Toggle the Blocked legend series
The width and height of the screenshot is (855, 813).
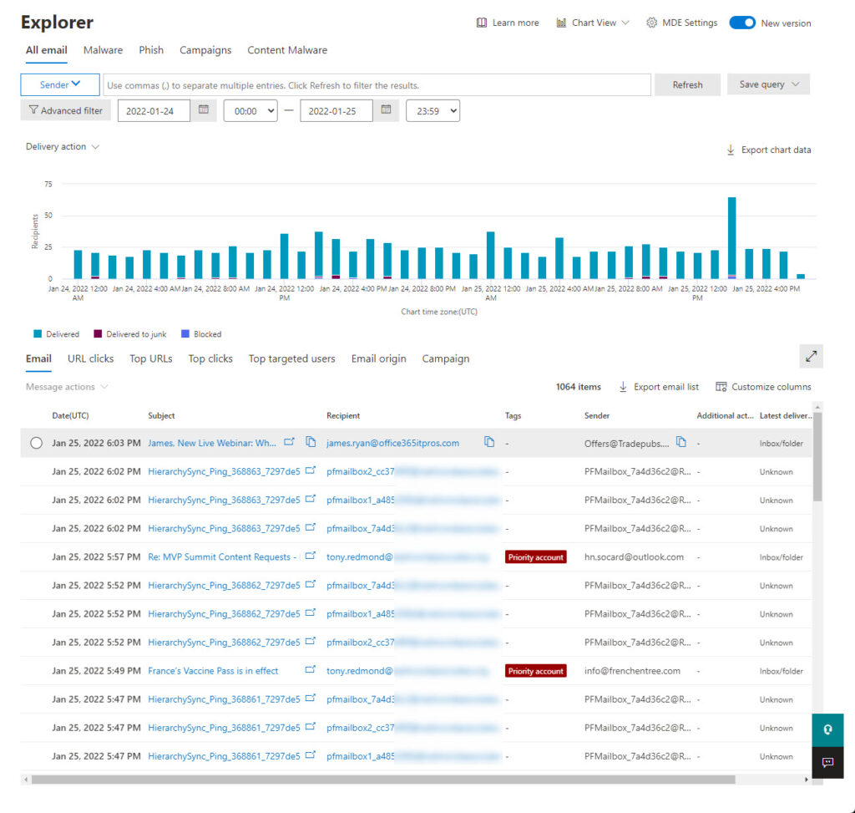201,334
